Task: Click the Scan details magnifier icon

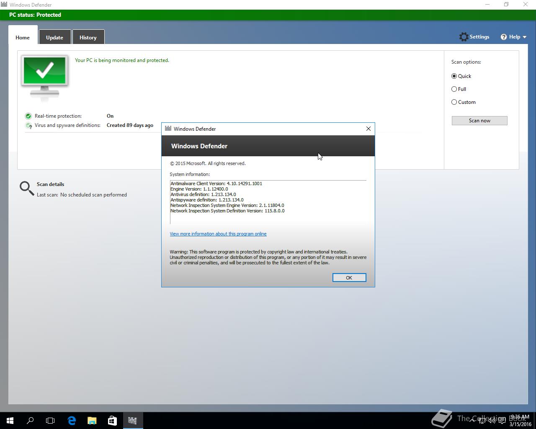Action: [x=27, y=189]
